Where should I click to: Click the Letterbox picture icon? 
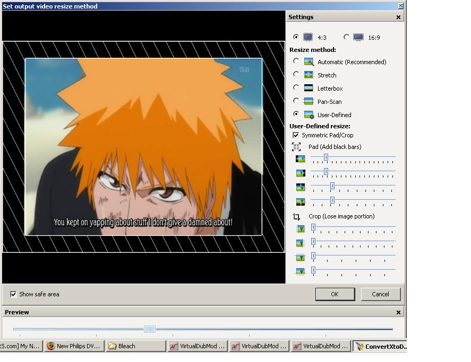click(309, 88)
